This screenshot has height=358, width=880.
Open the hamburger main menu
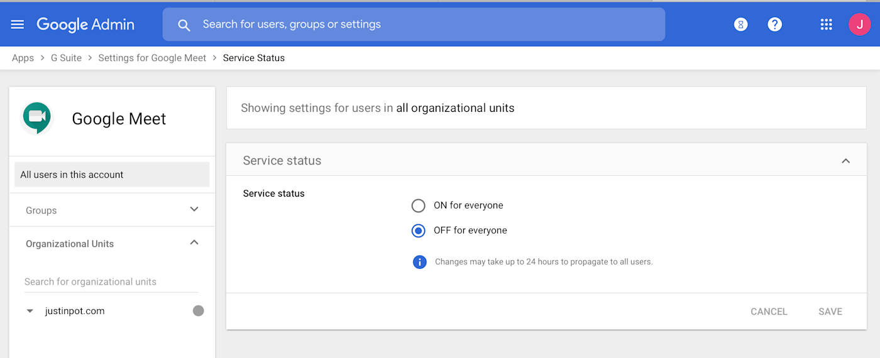click(18, 24)
